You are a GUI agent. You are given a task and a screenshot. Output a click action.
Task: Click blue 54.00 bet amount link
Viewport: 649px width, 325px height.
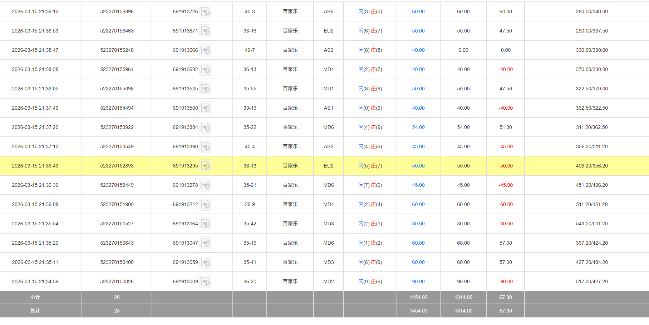(x=418, y=127)
